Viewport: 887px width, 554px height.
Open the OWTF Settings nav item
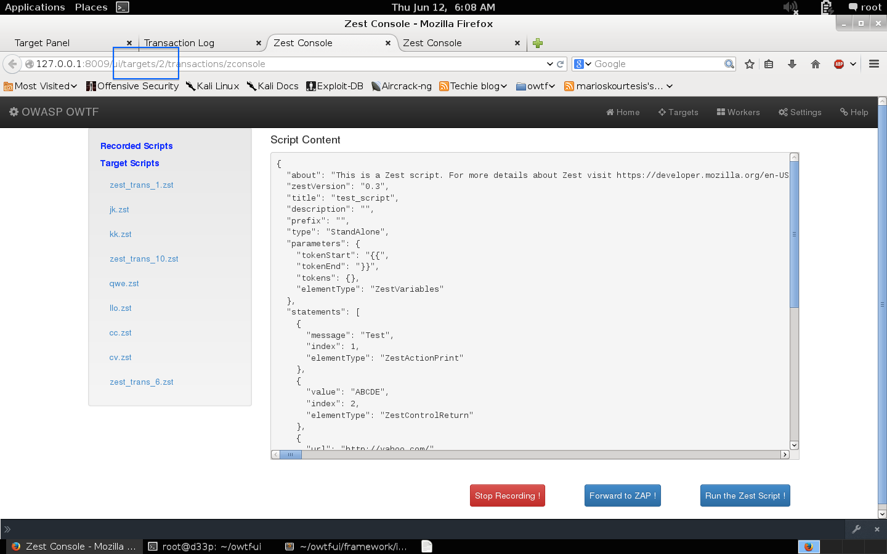[800, 112]
